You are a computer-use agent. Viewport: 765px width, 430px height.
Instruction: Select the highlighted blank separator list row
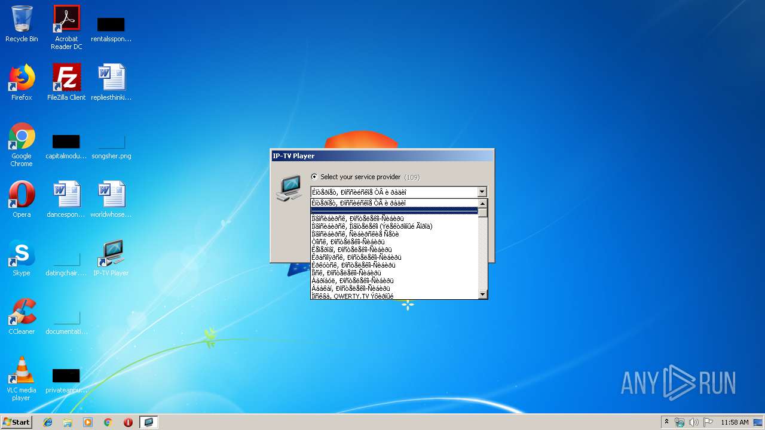tap(394, 211)
